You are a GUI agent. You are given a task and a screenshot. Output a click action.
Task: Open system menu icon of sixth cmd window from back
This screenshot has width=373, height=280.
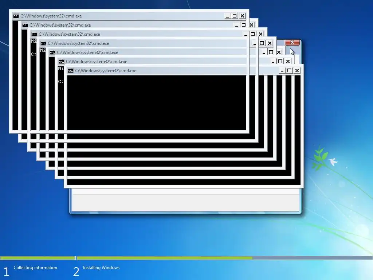[61, 62]
